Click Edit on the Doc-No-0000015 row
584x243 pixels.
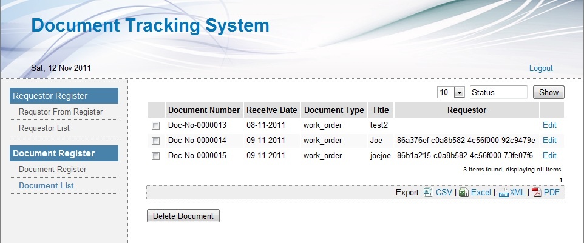549,155
